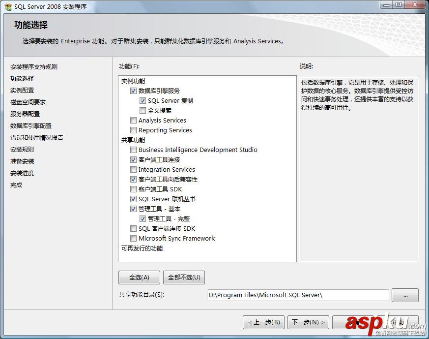
Task: Maximize the SQL Server setup window
Action: click(x=399, y=4)
